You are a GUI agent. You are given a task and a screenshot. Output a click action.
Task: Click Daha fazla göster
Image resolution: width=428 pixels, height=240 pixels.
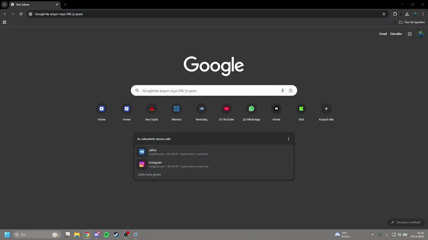click(149, 175)
